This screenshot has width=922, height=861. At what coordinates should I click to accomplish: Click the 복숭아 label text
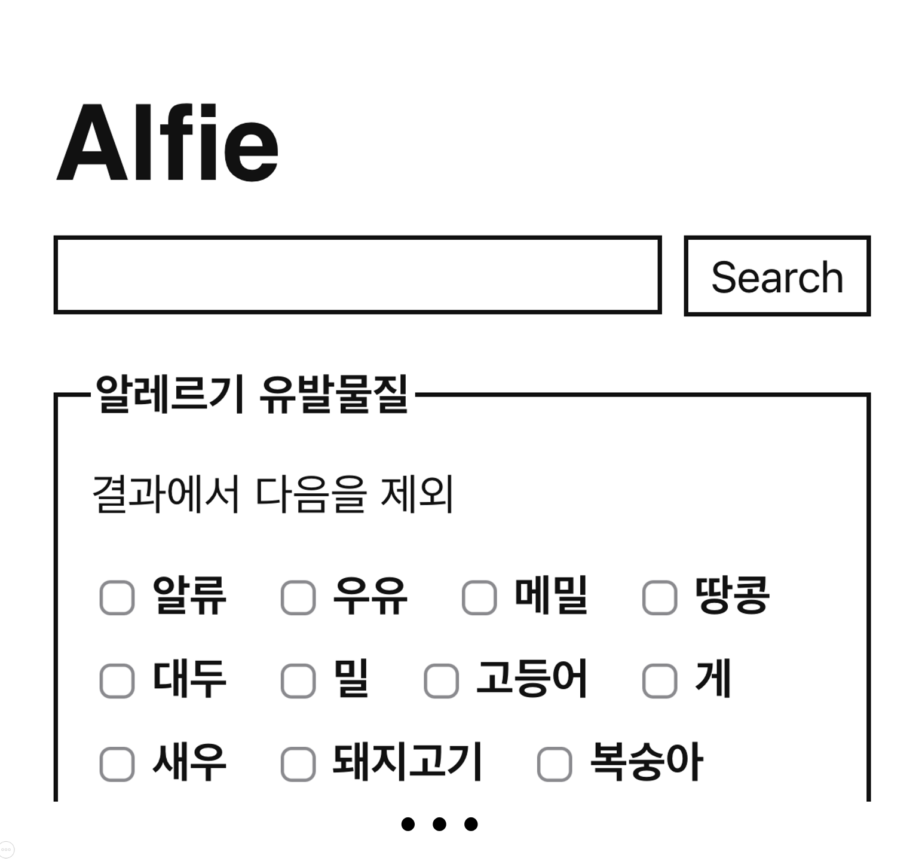(x=647, y=762)
